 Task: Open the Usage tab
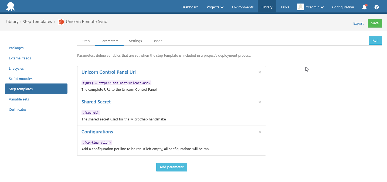pyautogui.click(x=157, y=41)
